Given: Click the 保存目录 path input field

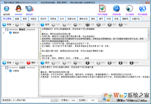Looking at the screenshot, I should click(32, 100).
